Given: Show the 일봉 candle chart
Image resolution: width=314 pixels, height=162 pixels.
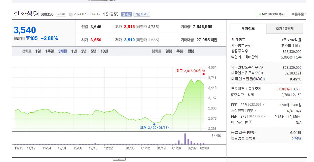Looking at the screenshot, I should pyautogui.click(x=169, y=51).
